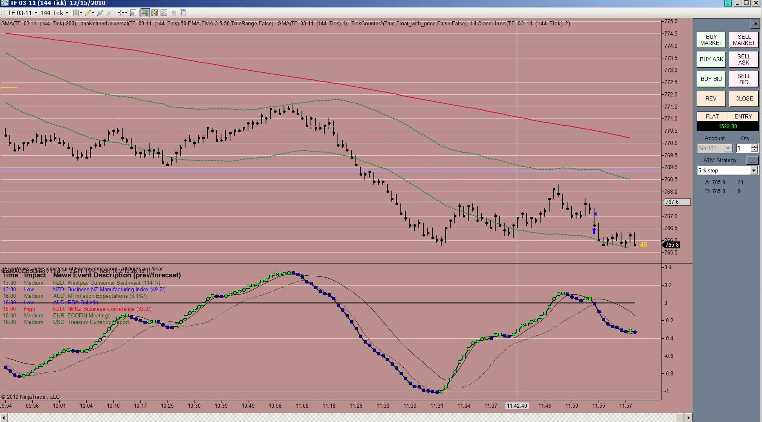Click the NinjaTrader application icon in title bar
The height and width of the screenshot is (422, 762).
coord(4,3)
